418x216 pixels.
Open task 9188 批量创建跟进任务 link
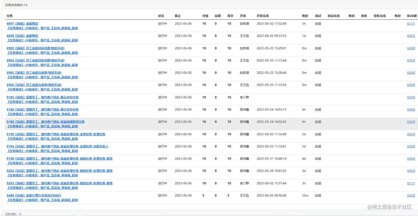(x=46, y=122)
